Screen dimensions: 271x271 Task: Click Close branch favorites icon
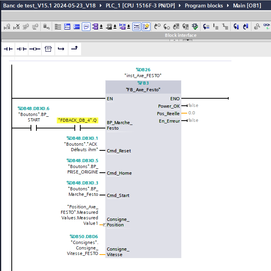click(x=75, y=49)
